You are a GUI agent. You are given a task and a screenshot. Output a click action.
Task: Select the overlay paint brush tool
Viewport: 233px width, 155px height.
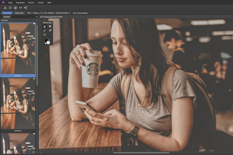45,31
